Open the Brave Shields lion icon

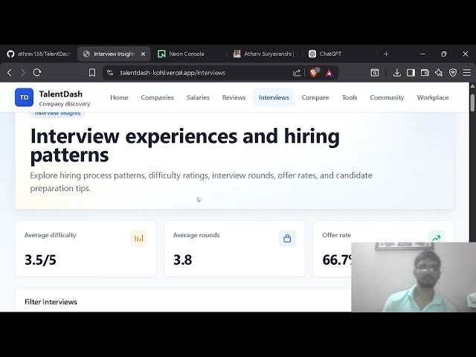coord(314,73)
